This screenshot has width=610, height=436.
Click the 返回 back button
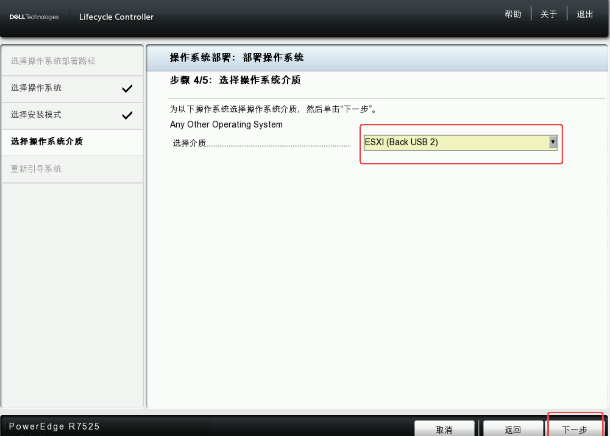513,429
